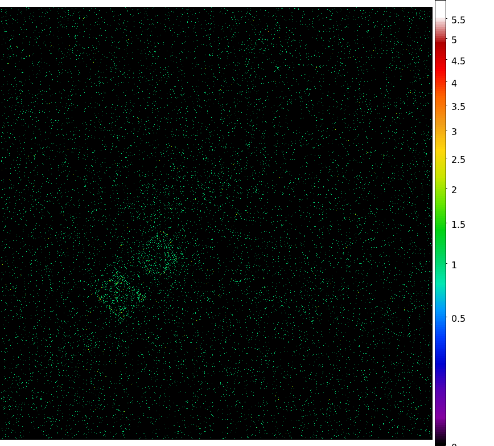Select the 3 value label on the colorbar
The image size is (494, 446).
pos(454,132)
